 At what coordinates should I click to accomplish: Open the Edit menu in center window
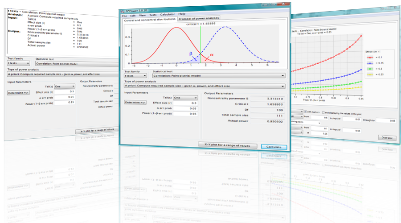133,16
